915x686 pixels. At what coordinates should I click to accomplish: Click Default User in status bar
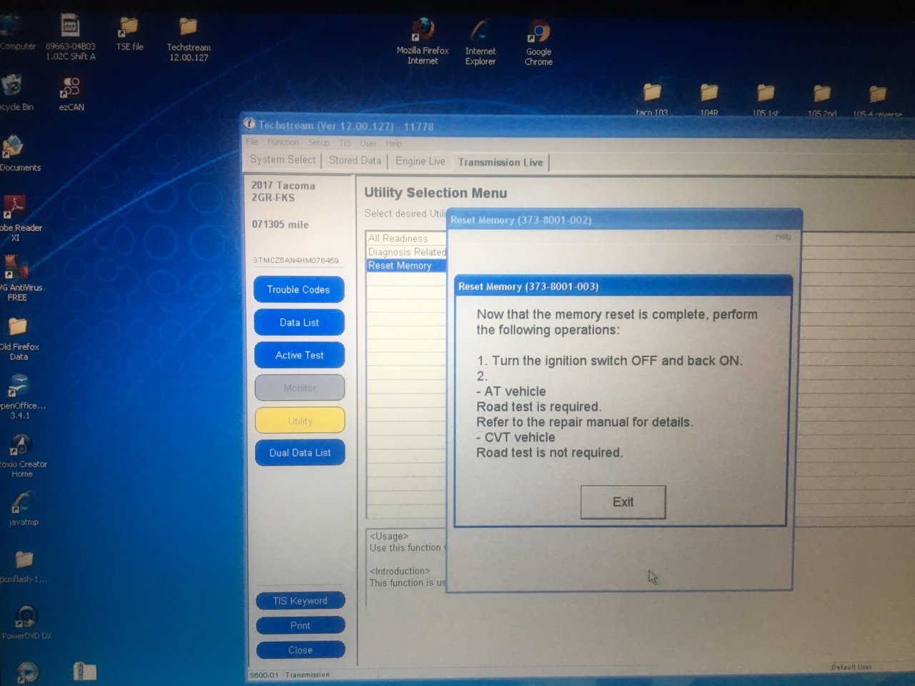pyautogui.click(x=851, y=667)
